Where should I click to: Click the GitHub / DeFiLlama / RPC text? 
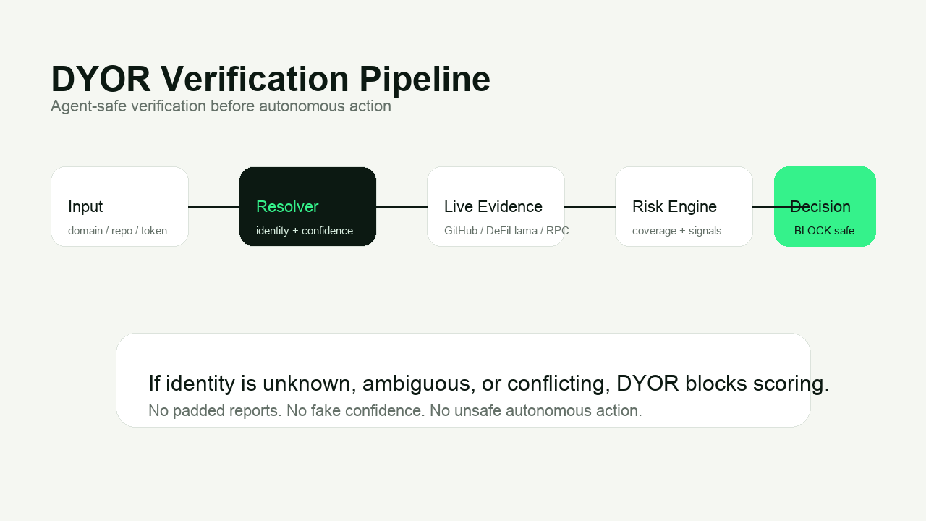point(506,231)
